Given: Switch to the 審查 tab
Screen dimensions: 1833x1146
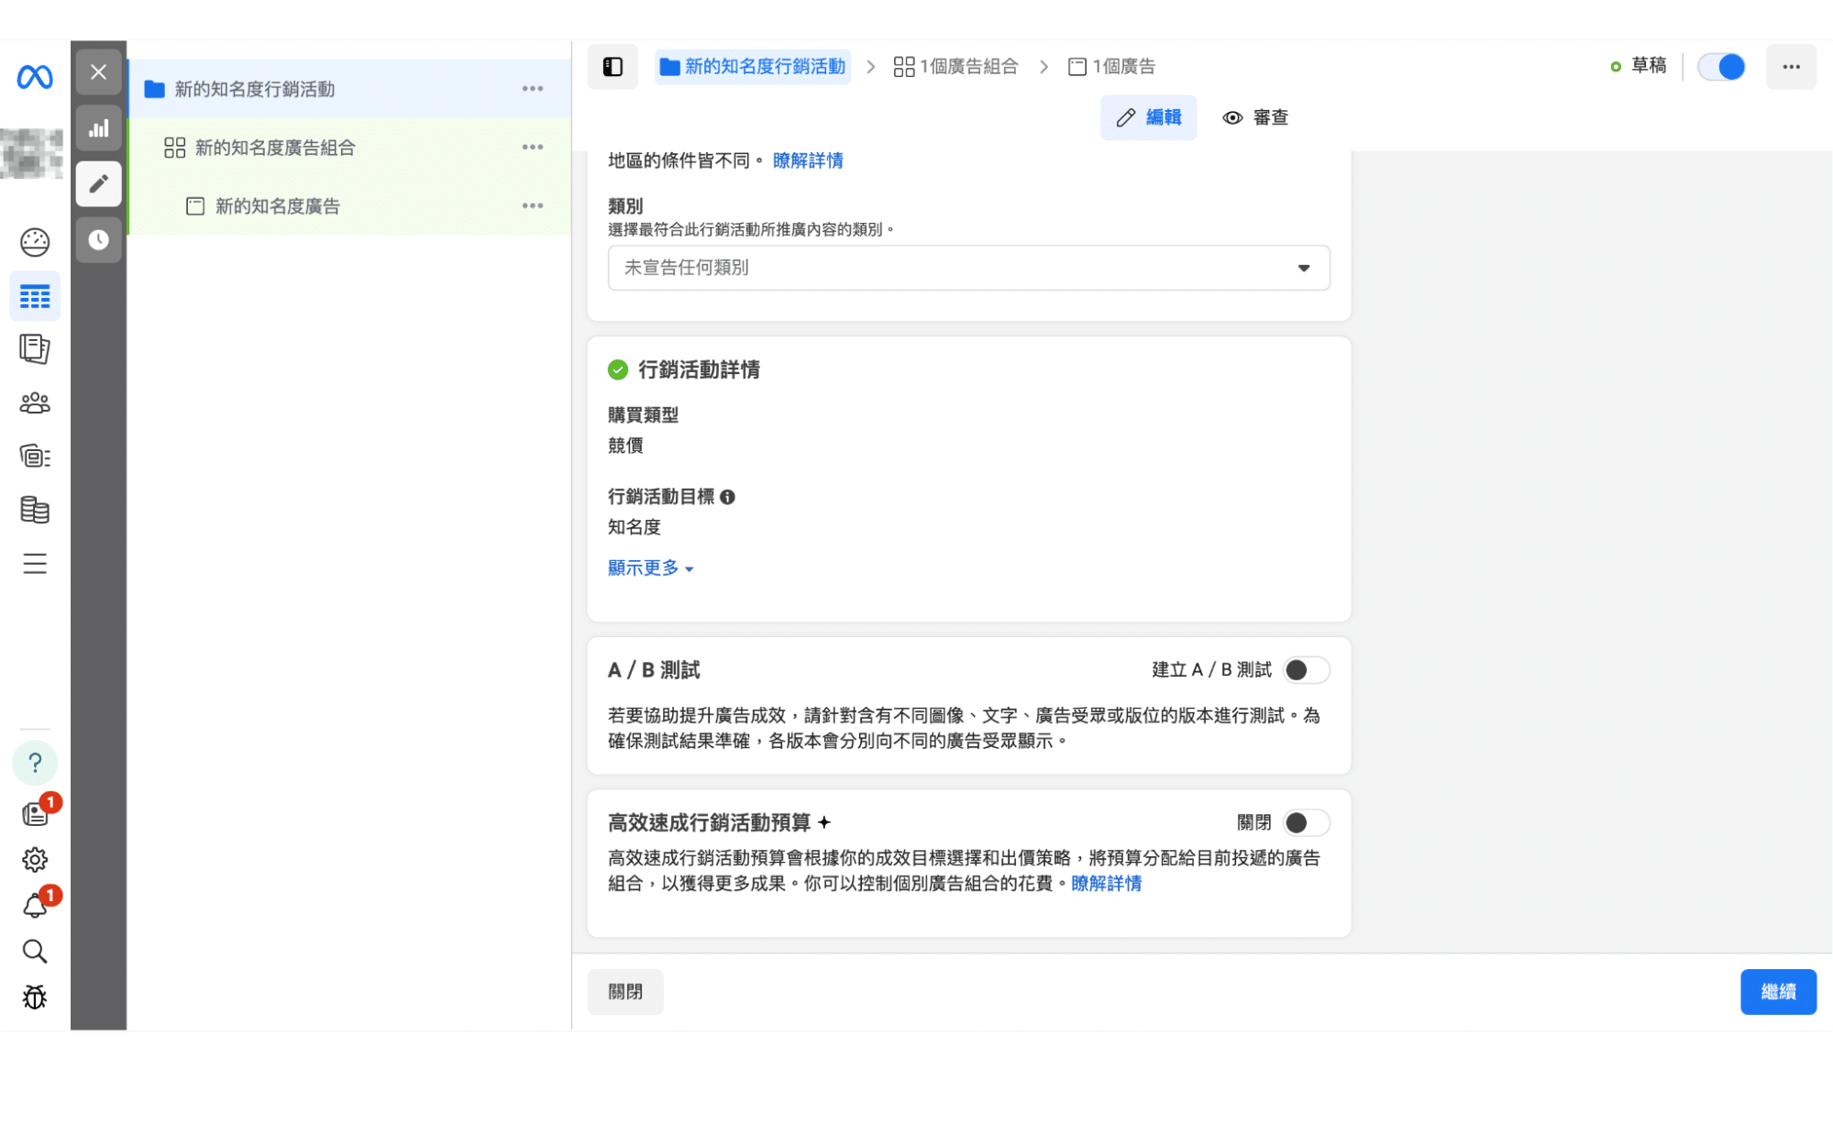Looking at the screenshot, I should pyautogui.click(x=1255, y=117).
